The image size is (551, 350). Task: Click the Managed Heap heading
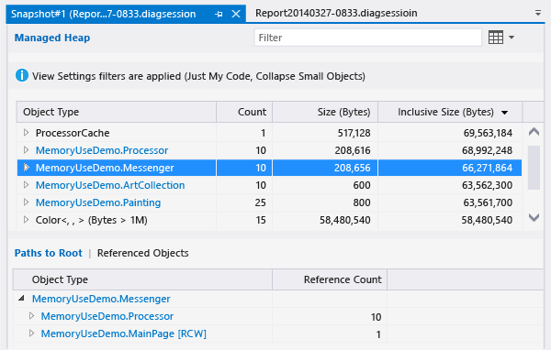52,38
